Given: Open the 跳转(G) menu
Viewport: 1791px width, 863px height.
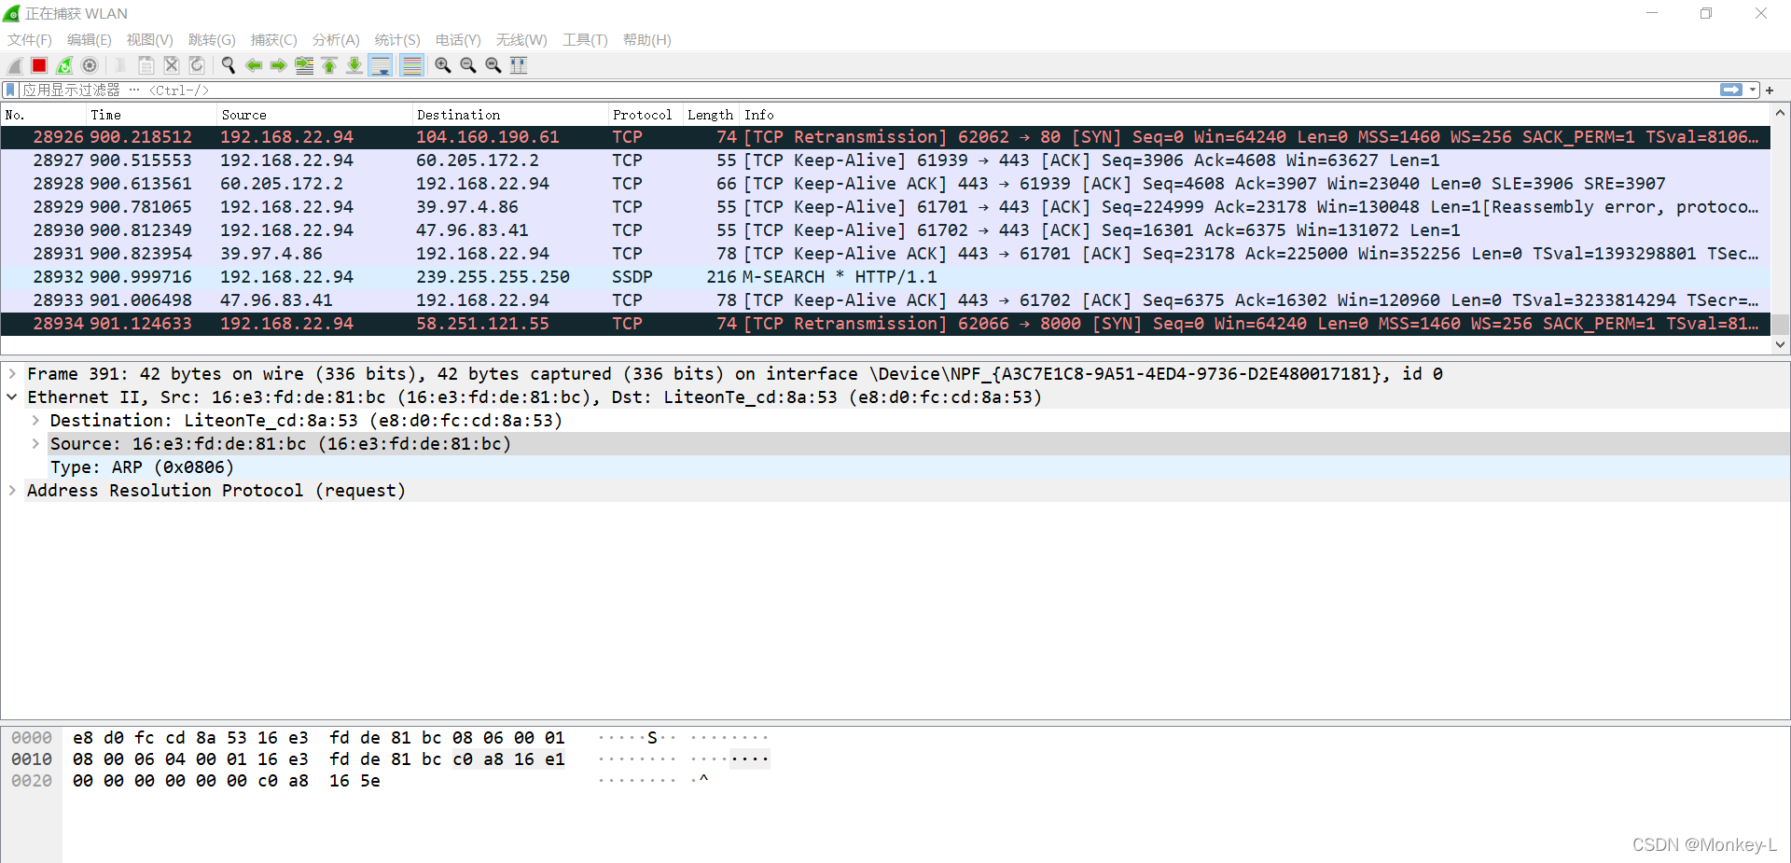Looking at the screenshot, I should click(x=212, y=39).
